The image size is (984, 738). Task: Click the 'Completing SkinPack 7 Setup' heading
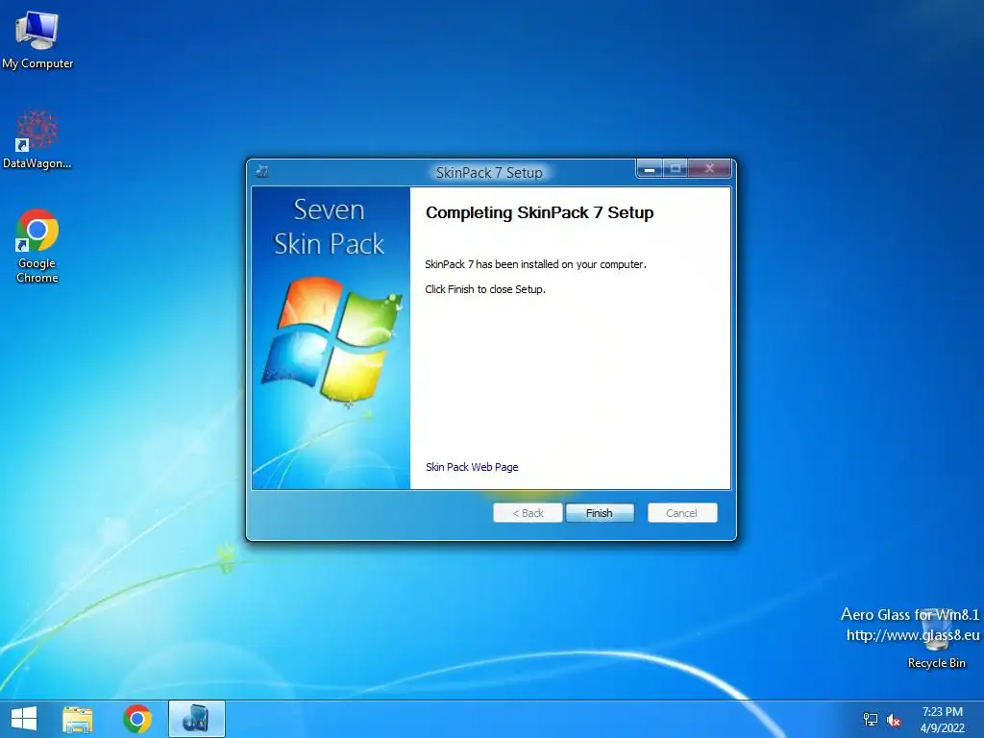pyautogui.click(x=540, y=212)
